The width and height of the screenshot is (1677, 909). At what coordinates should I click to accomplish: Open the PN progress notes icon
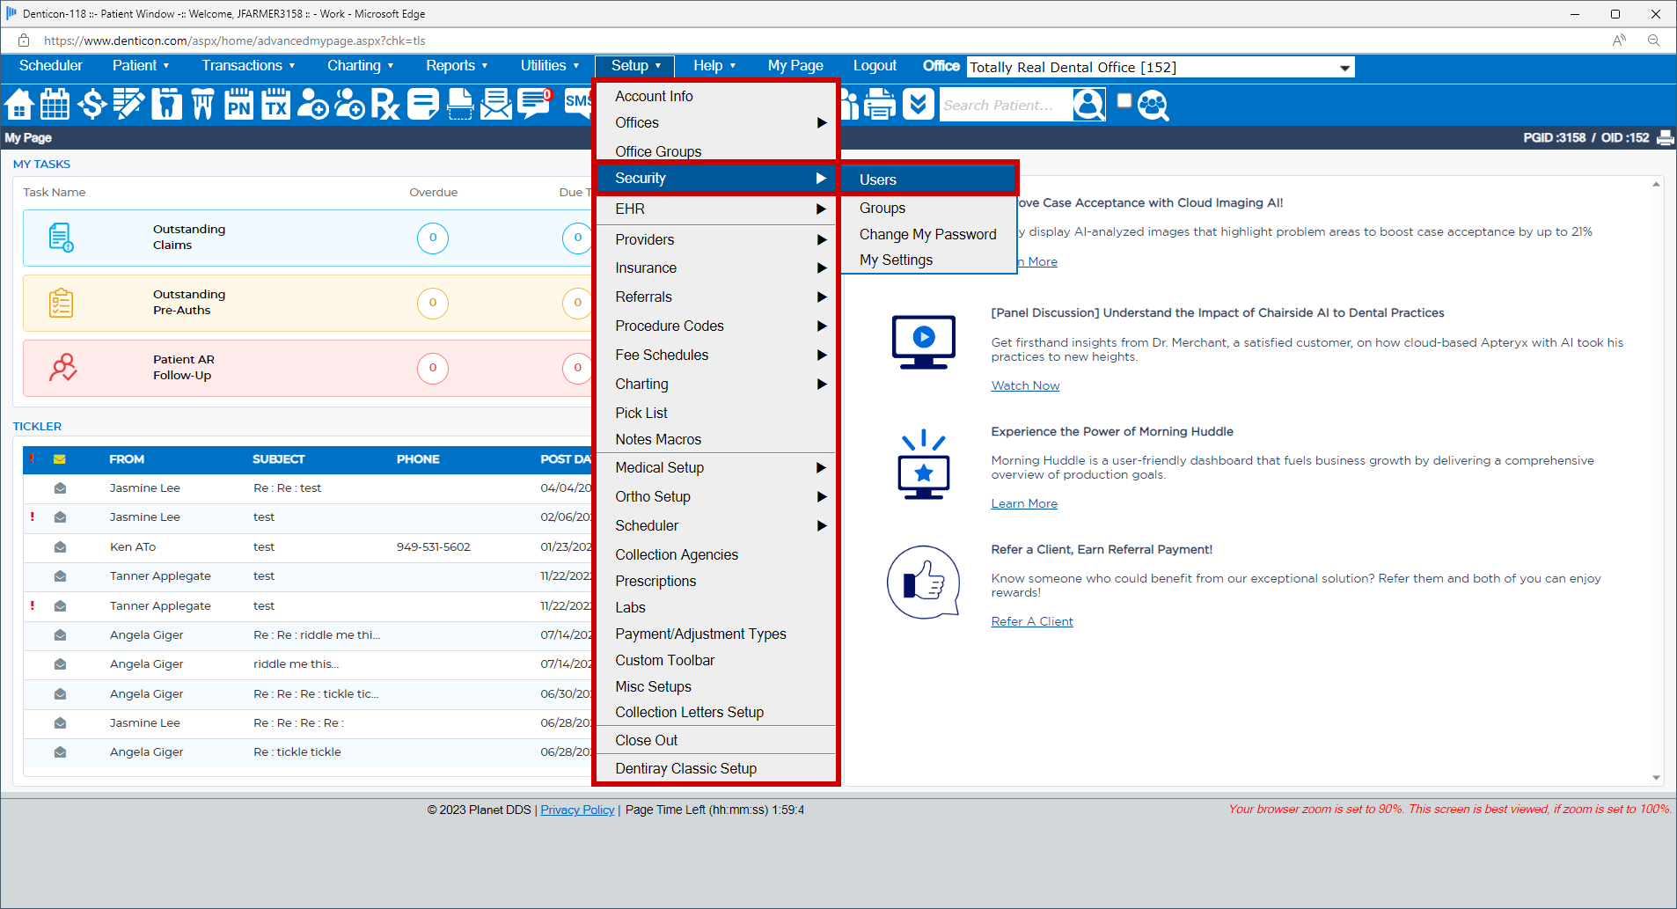pos(239,105)
